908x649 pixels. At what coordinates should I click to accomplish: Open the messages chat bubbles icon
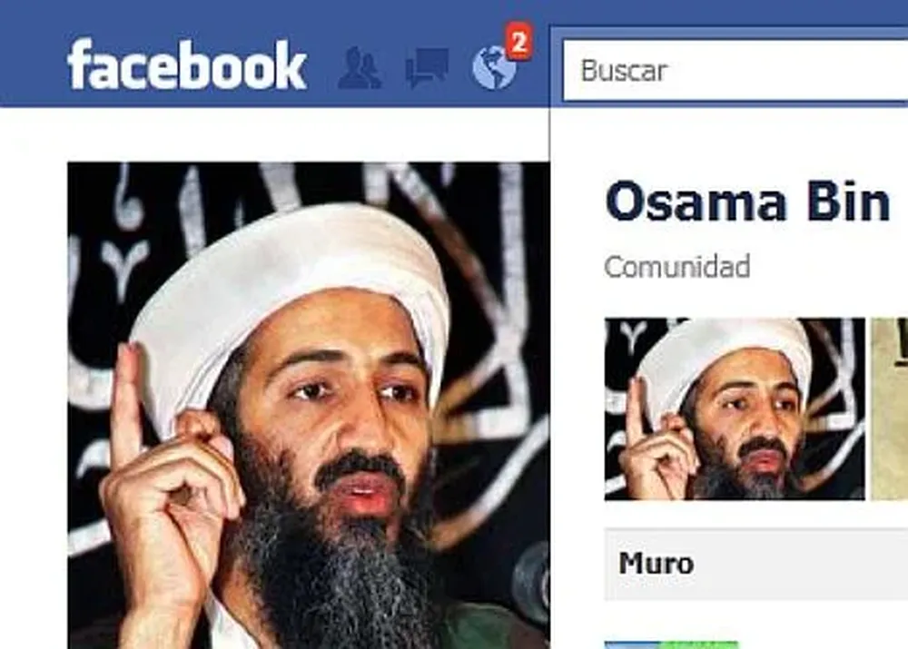pos(428,68)
